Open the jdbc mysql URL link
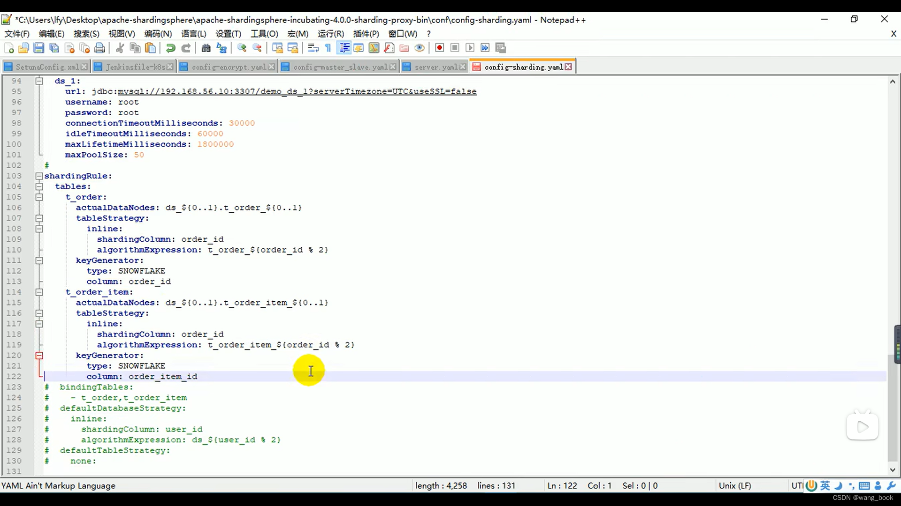Viewport: 901px width, 506px height. coord(297,91)
